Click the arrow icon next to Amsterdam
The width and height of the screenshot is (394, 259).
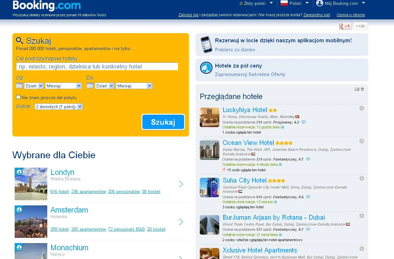[181, 222]
